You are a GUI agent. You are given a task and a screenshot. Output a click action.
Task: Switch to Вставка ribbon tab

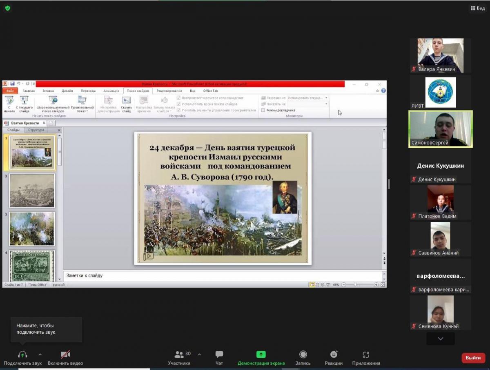48,91
